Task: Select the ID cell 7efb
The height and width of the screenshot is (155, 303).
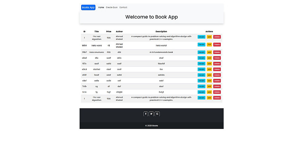Action: pos(85,86)
